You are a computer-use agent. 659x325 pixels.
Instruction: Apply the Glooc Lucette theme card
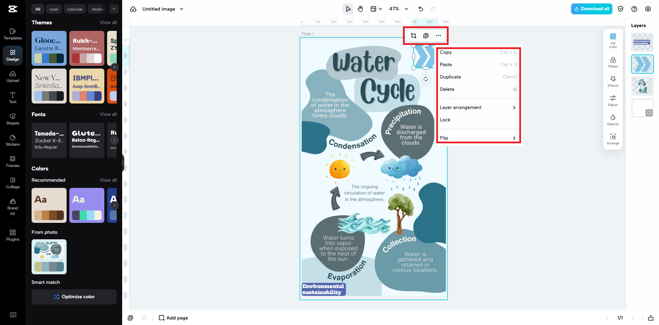point(49,48)
